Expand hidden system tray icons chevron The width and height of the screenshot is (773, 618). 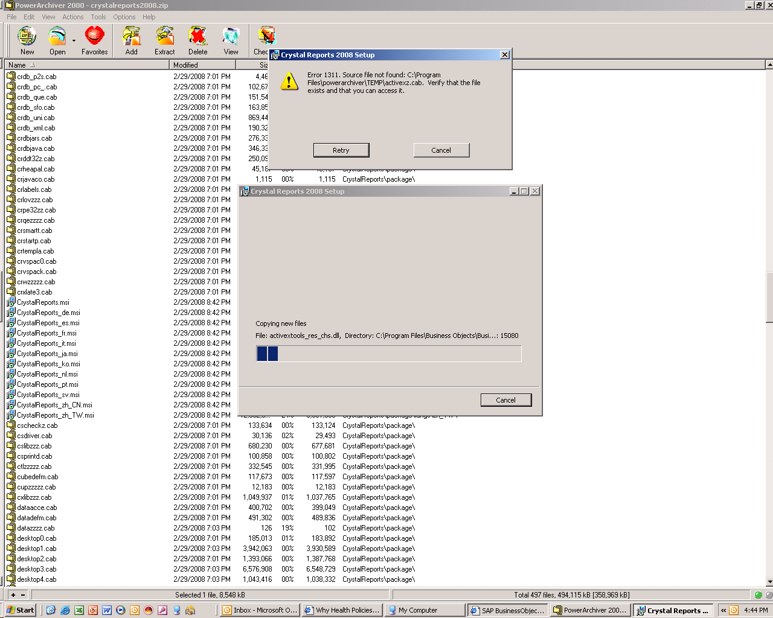coord(723,610)
